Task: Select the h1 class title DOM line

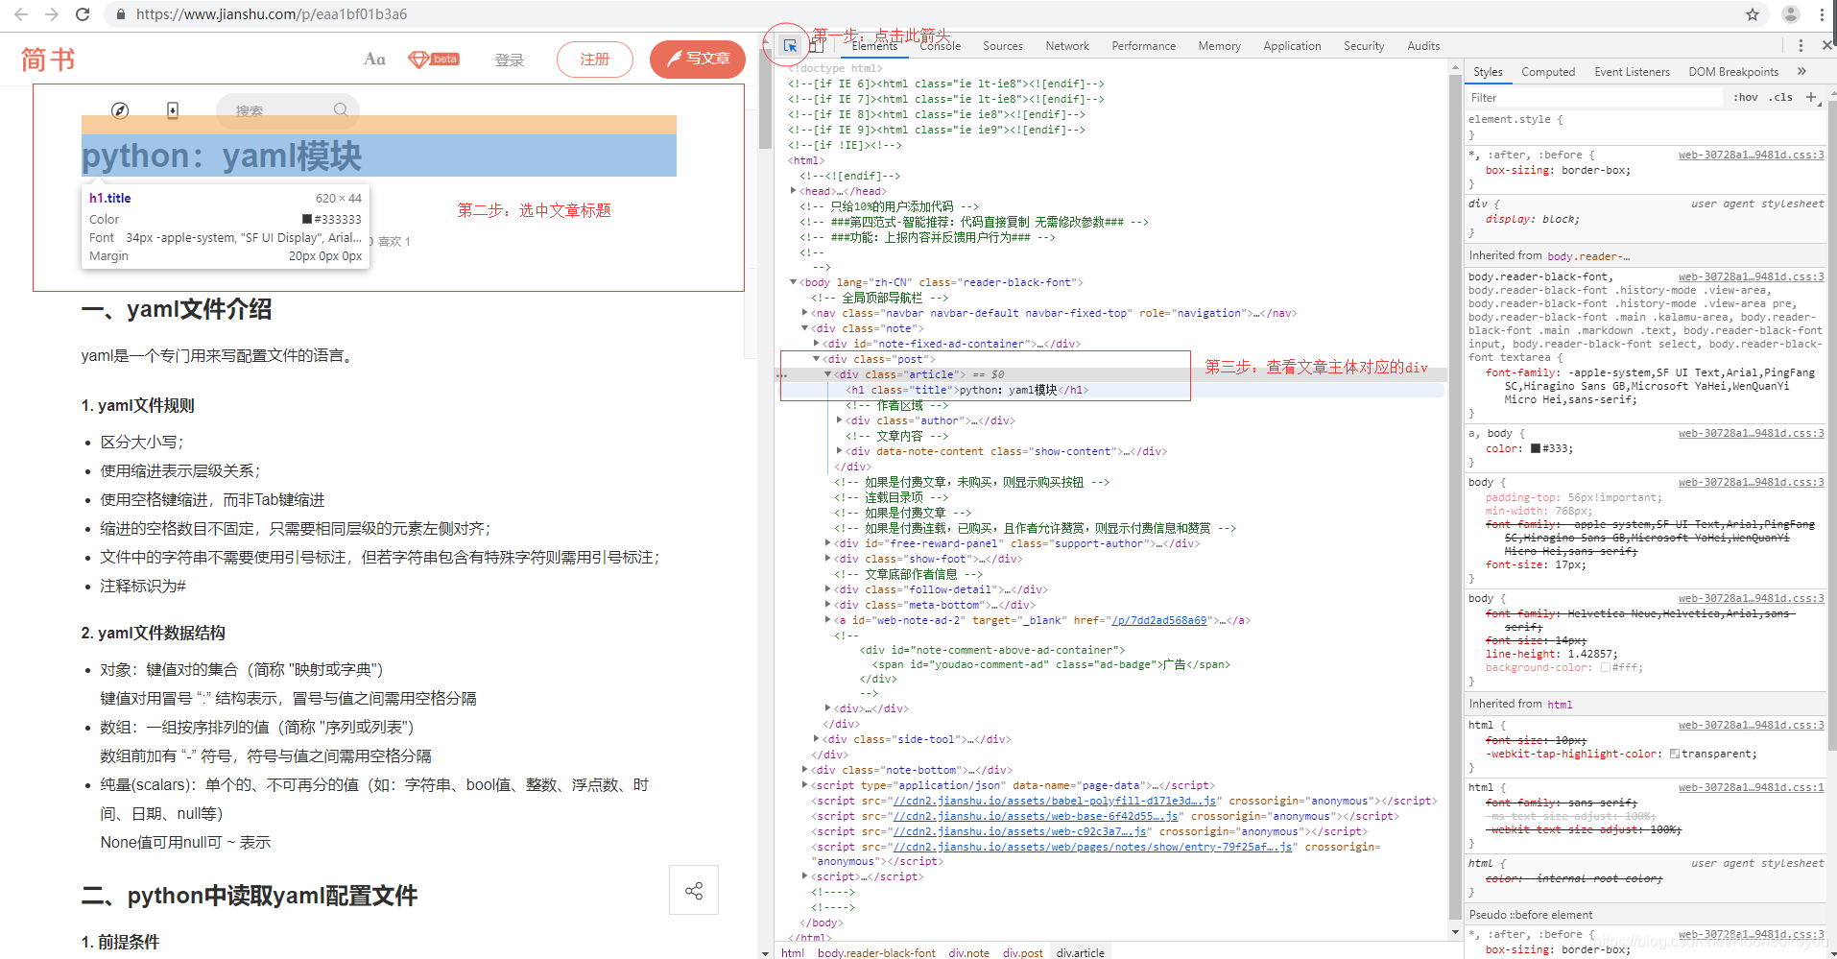Action: click(x=967, y=390)
